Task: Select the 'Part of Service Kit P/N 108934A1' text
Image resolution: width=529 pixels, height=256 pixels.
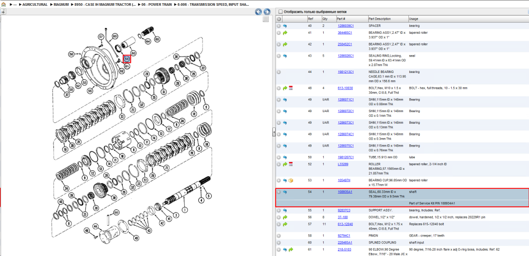Action: tap(432, 204)
